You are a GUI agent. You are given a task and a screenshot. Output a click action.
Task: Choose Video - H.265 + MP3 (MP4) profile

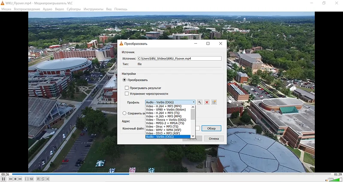coord(168,116)
